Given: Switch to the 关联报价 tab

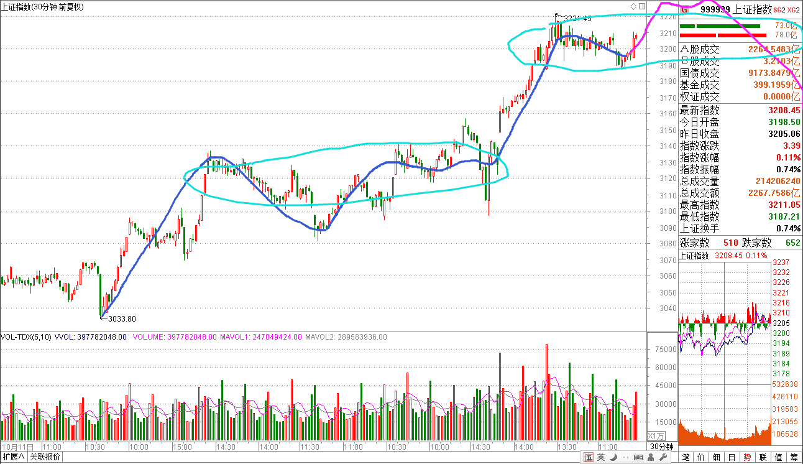Looking at the screenshot, I should 45,457.
